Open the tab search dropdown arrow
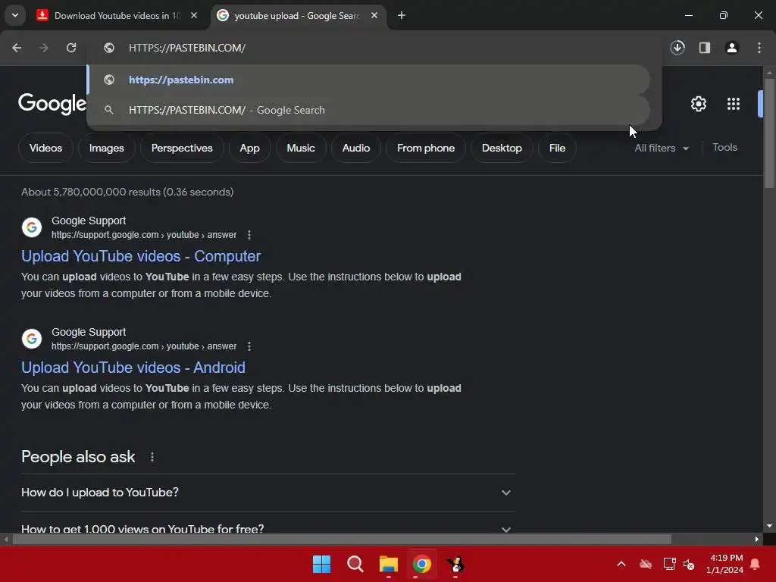This screenshot has height=582, width=776. pyautogui.click(x=15, y=15)
